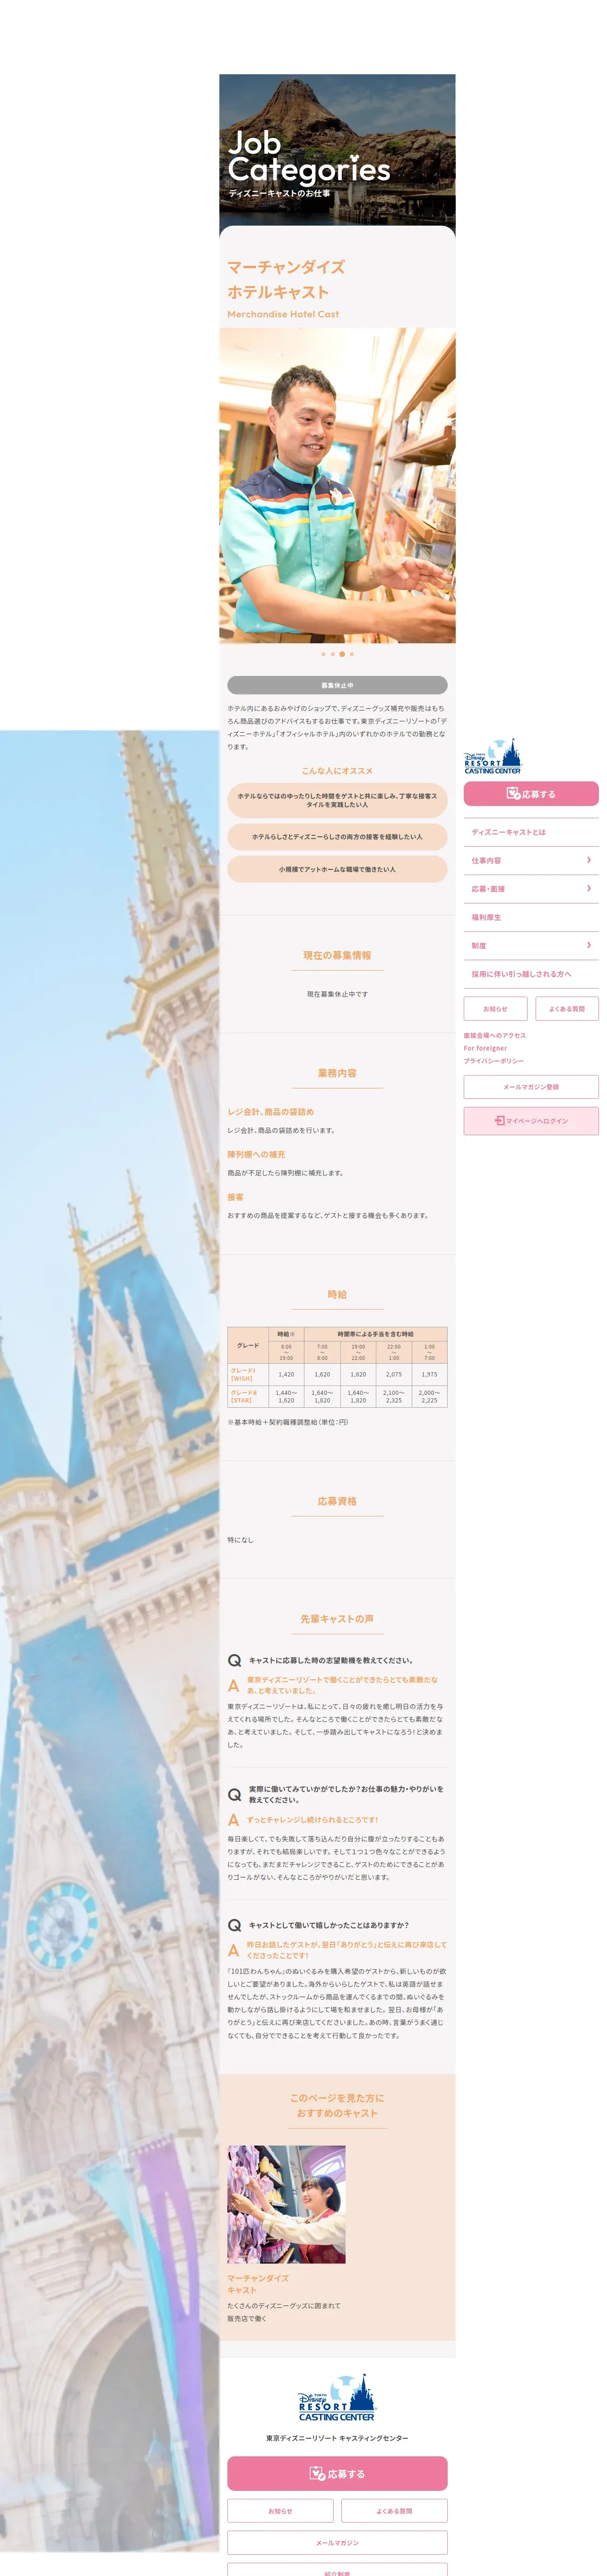607x2576 pixels.
Task: Click the マーチャンダイズ キャスト card title
Action: click(258, 2284)
